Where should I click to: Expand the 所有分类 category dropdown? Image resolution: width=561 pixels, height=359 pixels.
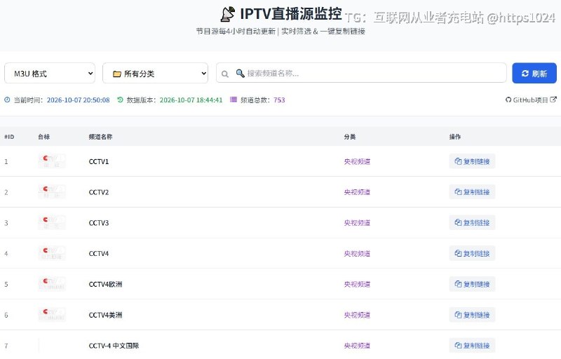tap(155, 74)
